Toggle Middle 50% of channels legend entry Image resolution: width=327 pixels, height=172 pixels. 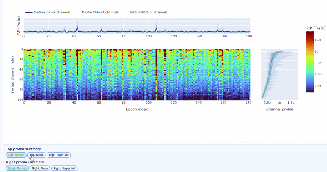[x=100, y=12]
